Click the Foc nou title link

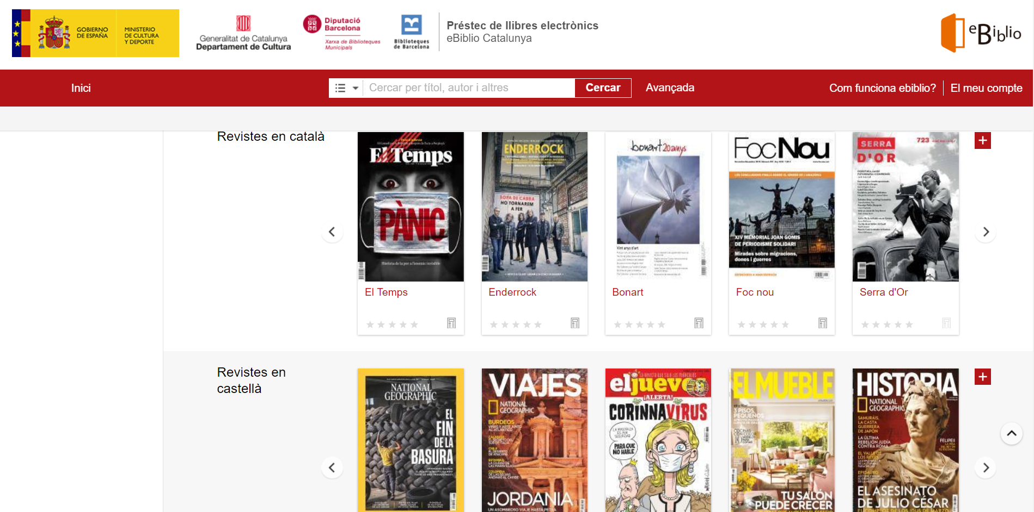pyautogui.click(x=755, y=292)
